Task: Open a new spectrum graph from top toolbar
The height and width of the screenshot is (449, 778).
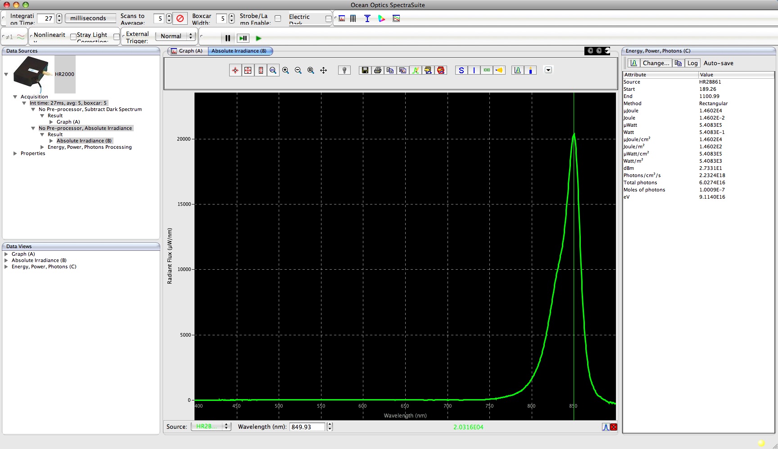Action: 342,18
